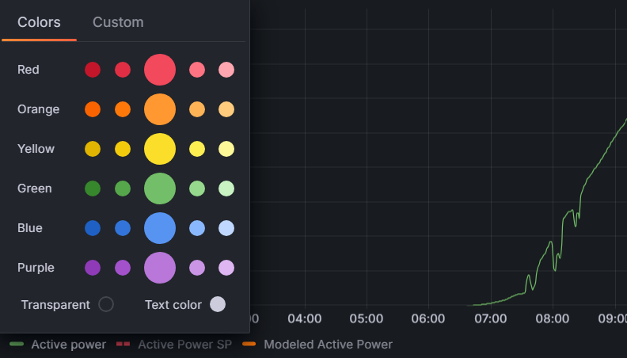The height and width of the screenshot is (358, 627).
Task: Pick the second-darkest yellow swatch
Action: [123, 149]
